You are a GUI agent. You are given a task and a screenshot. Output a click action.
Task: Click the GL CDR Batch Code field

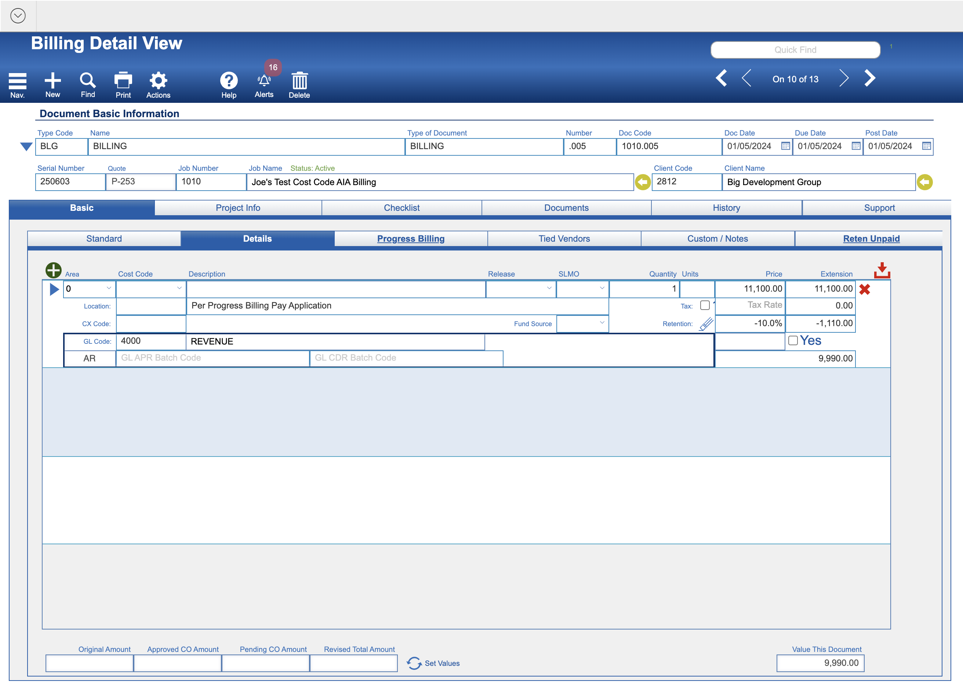pyautogui.click(x=407, y=358)
